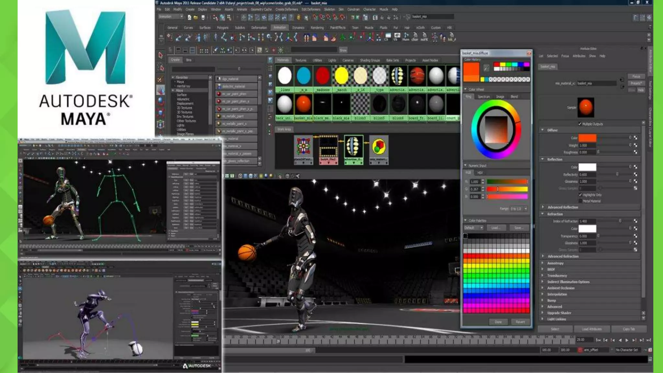Click the eyedropper in the Color History panel

coord(486,68)
